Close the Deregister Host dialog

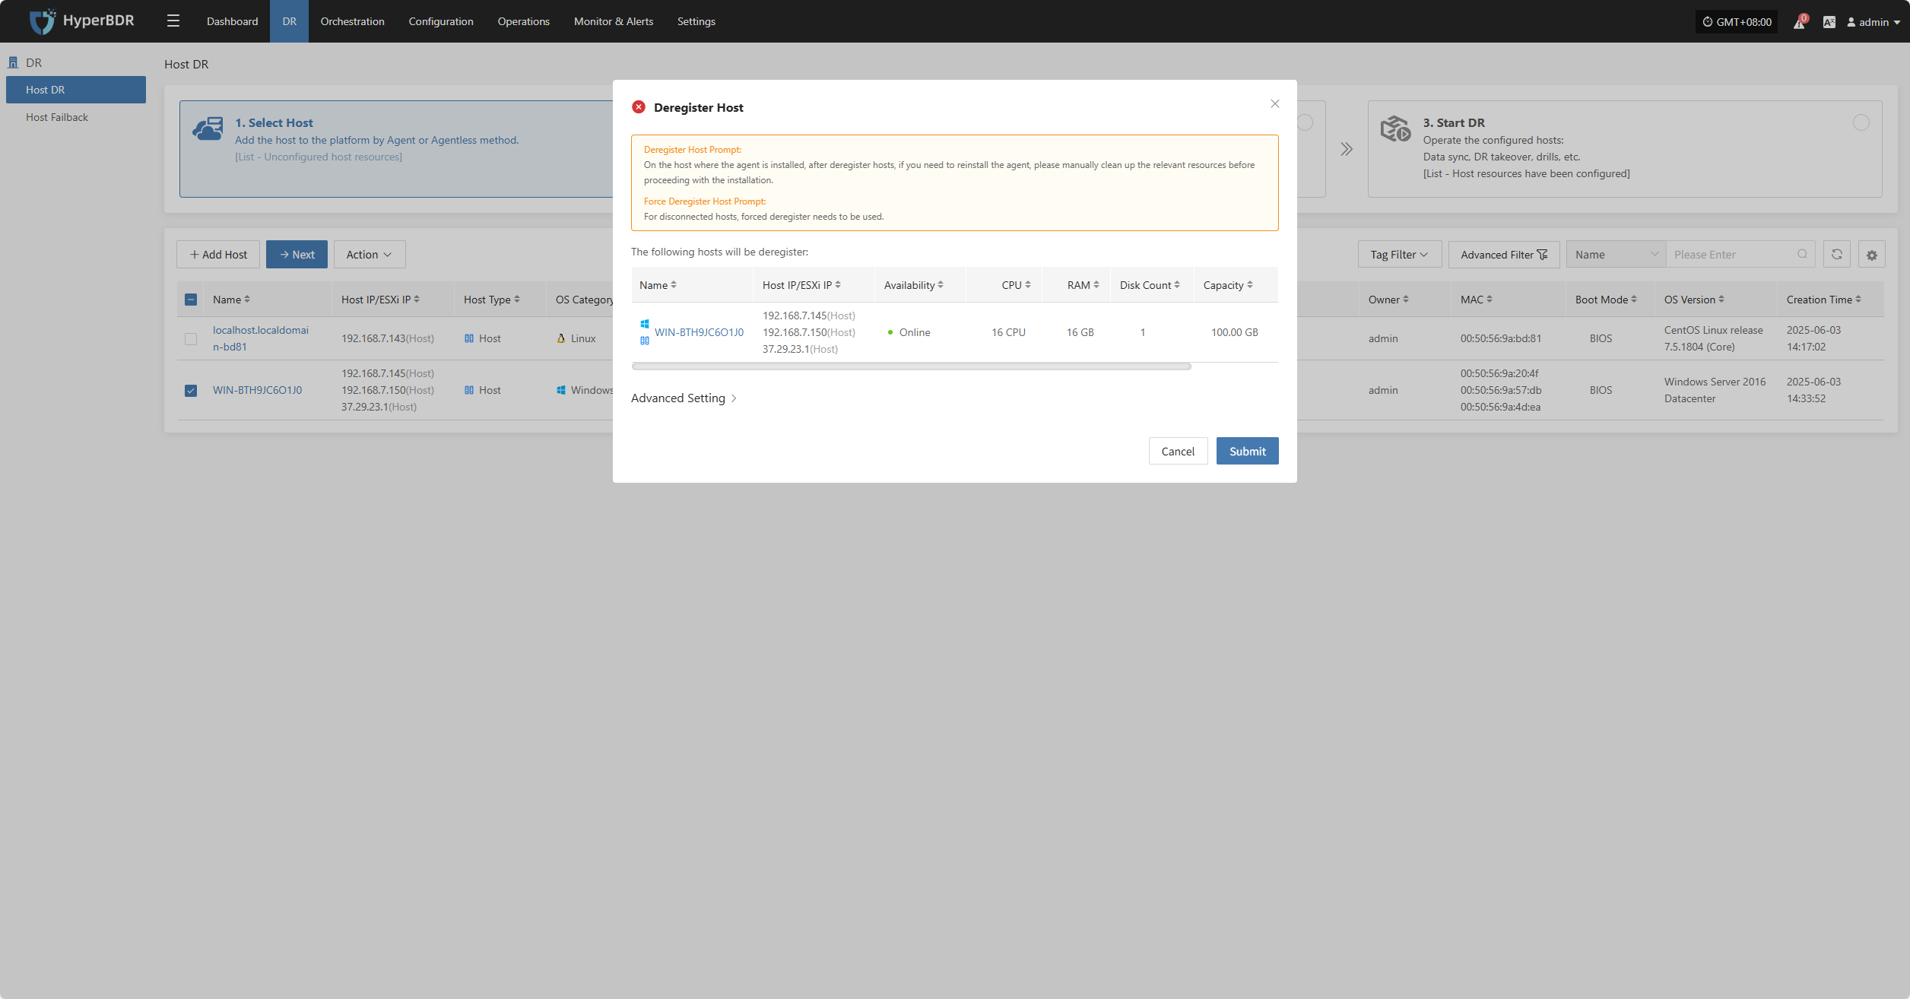pyautogui.click(x=1275, y=103)
